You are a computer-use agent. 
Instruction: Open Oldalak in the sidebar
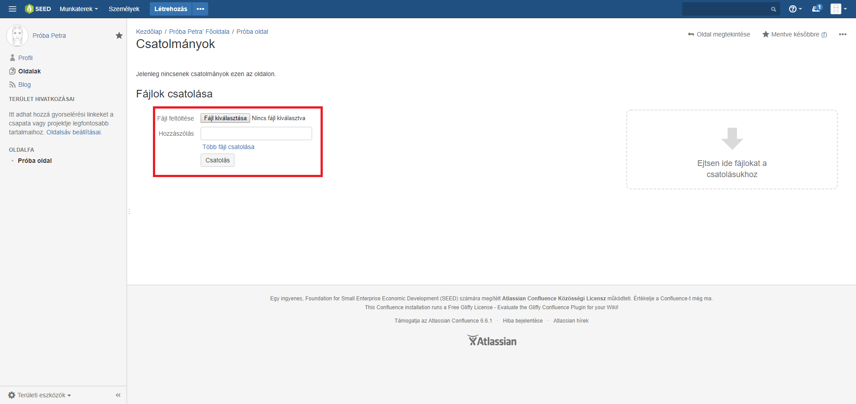tap(29, 71)
